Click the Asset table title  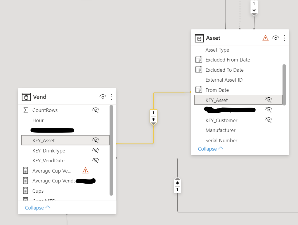pos(213,38)
